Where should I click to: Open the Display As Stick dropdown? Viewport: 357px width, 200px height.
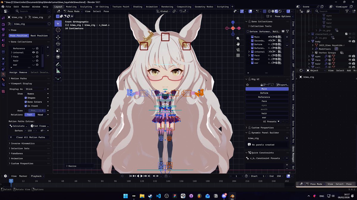click(35, 89)
